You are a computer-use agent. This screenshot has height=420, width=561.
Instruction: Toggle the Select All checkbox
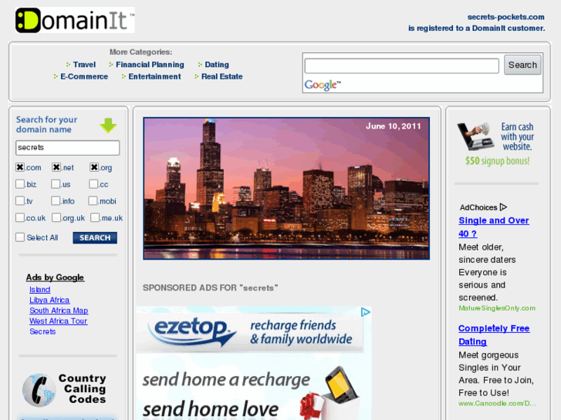tap(20, 237)
